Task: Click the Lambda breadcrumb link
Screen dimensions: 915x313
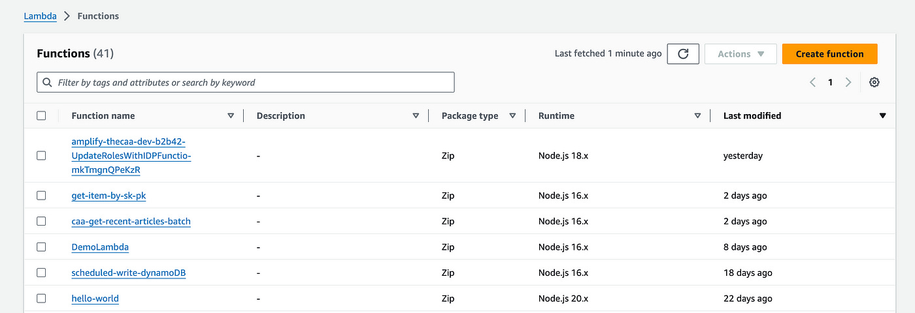Action: [40, 16]
